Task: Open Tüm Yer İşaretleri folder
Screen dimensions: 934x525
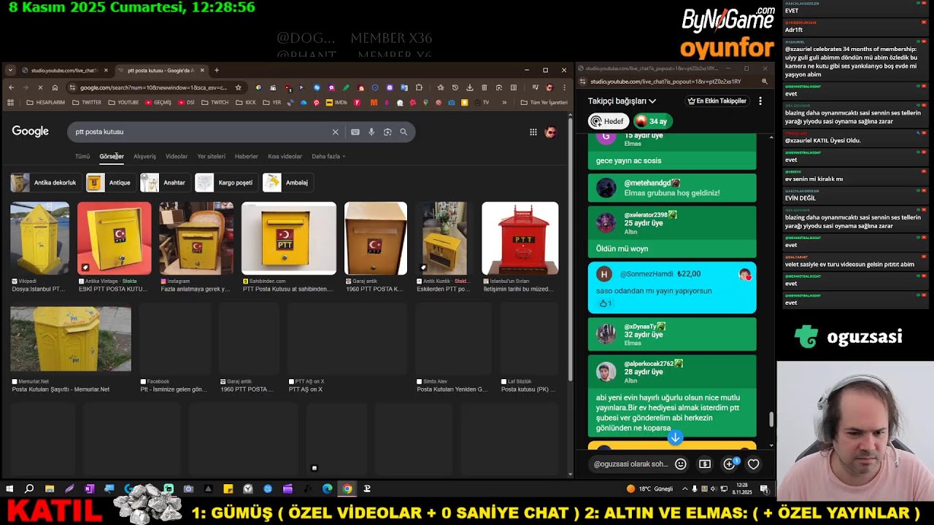Action: pyautogui.click(x=544, y=103)
